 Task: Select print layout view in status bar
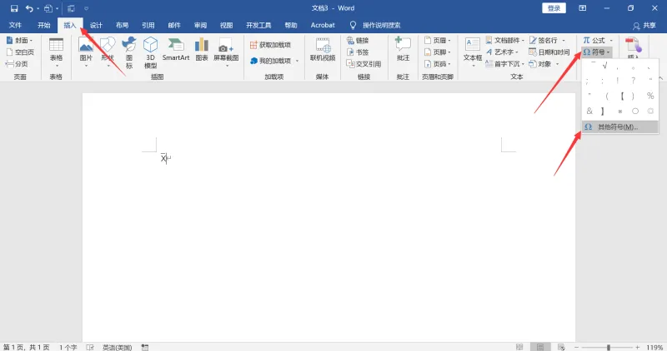(540, 347)
